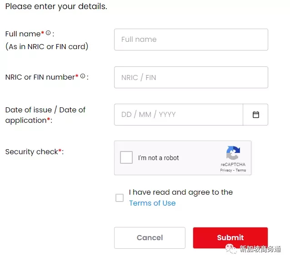The image size is (290, 262).
Task: Click the info icon beside NRIC or FIN number
Action: tap(83, 76)
